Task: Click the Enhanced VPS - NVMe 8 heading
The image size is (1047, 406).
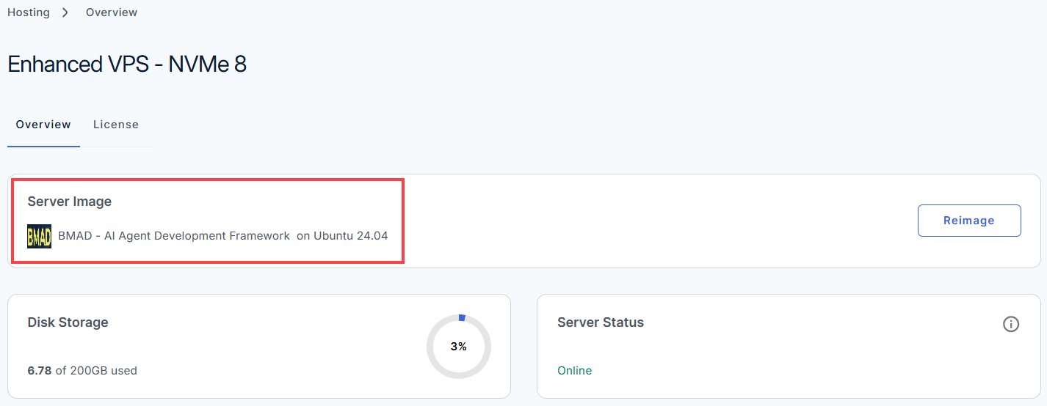Action: pos(127,64)
